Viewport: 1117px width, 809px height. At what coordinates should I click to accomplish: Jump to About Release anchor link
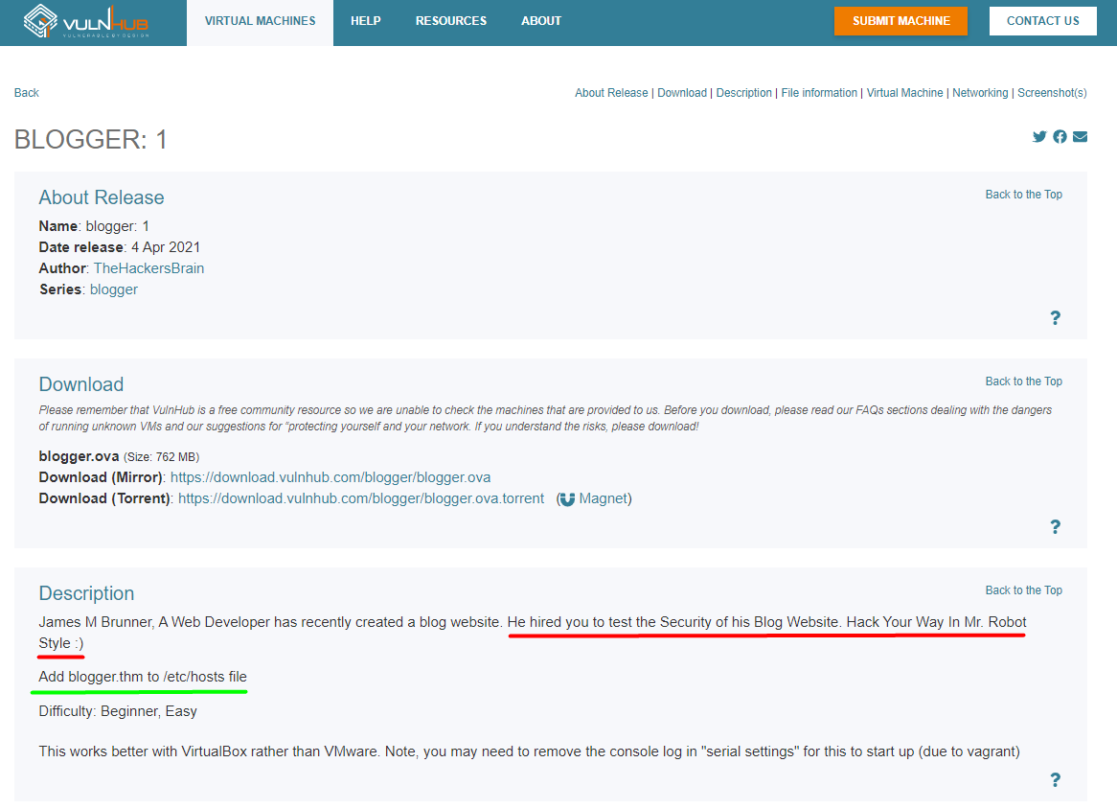tap(611, 93)
